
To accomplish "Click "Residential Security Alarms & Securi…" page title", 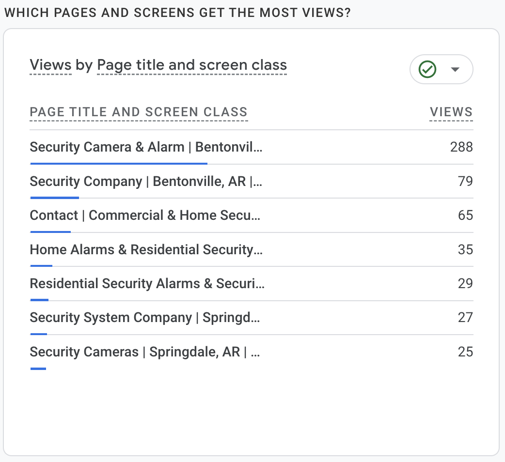I will [147, 284].
